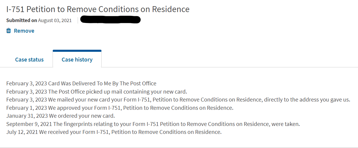Click the I-751 Petition page heading

pos(98,9)
